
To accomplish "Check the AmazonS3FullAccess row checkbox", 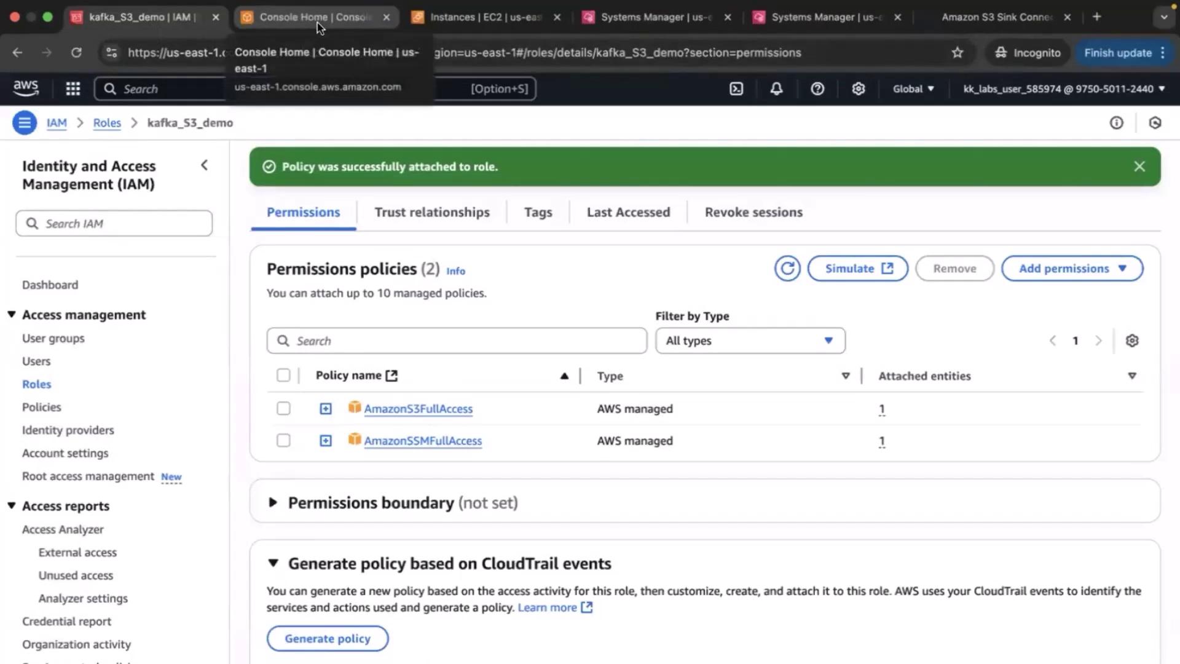I will [283, 408].
